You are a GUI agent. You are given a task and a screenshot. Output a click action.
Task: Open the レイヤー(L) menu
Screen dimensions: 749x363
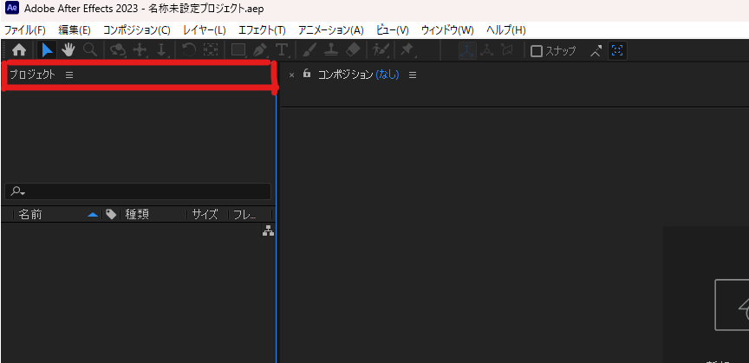tap(204, 30)
